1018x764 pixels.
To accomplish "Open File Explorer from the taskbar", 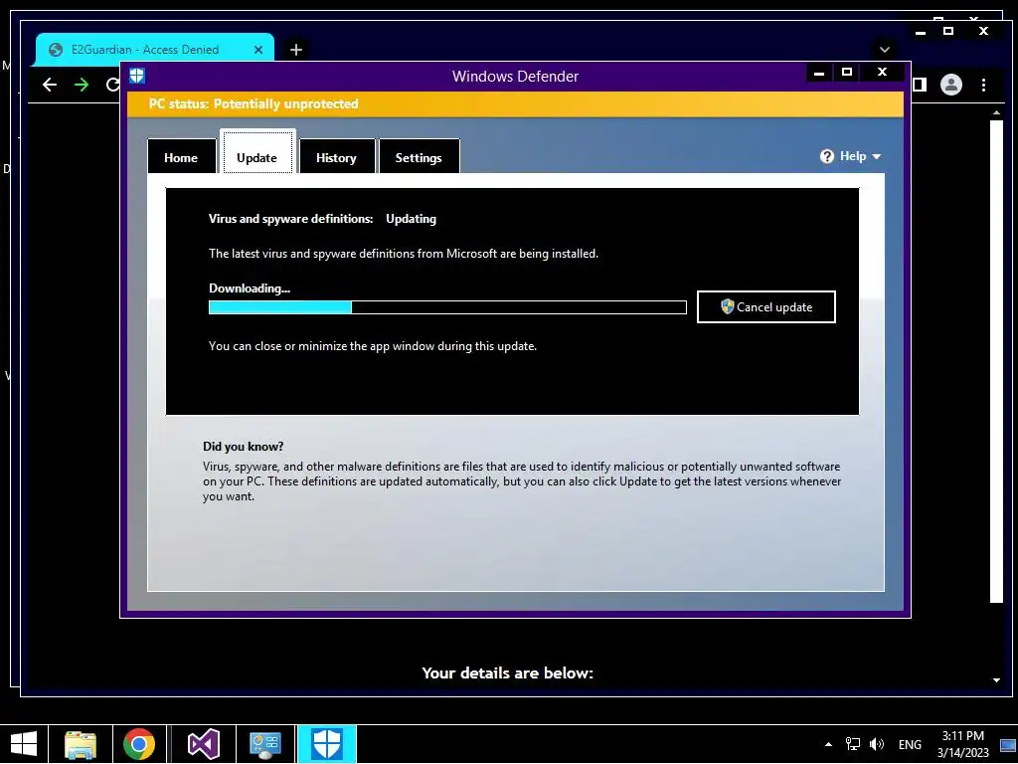I will coord(81,744).
